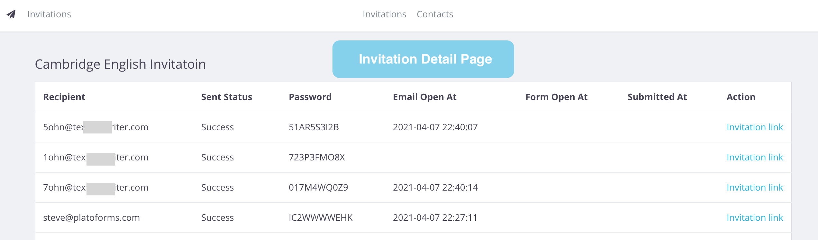
Task: Open Invitation link for 1ohn recipient
Action: 755,157
